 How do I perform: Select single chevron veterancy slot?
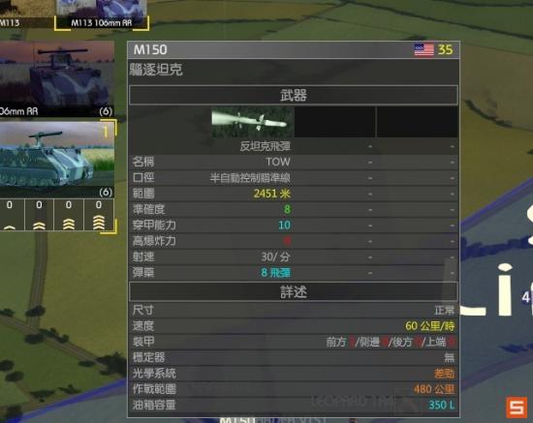click(10, 215)
